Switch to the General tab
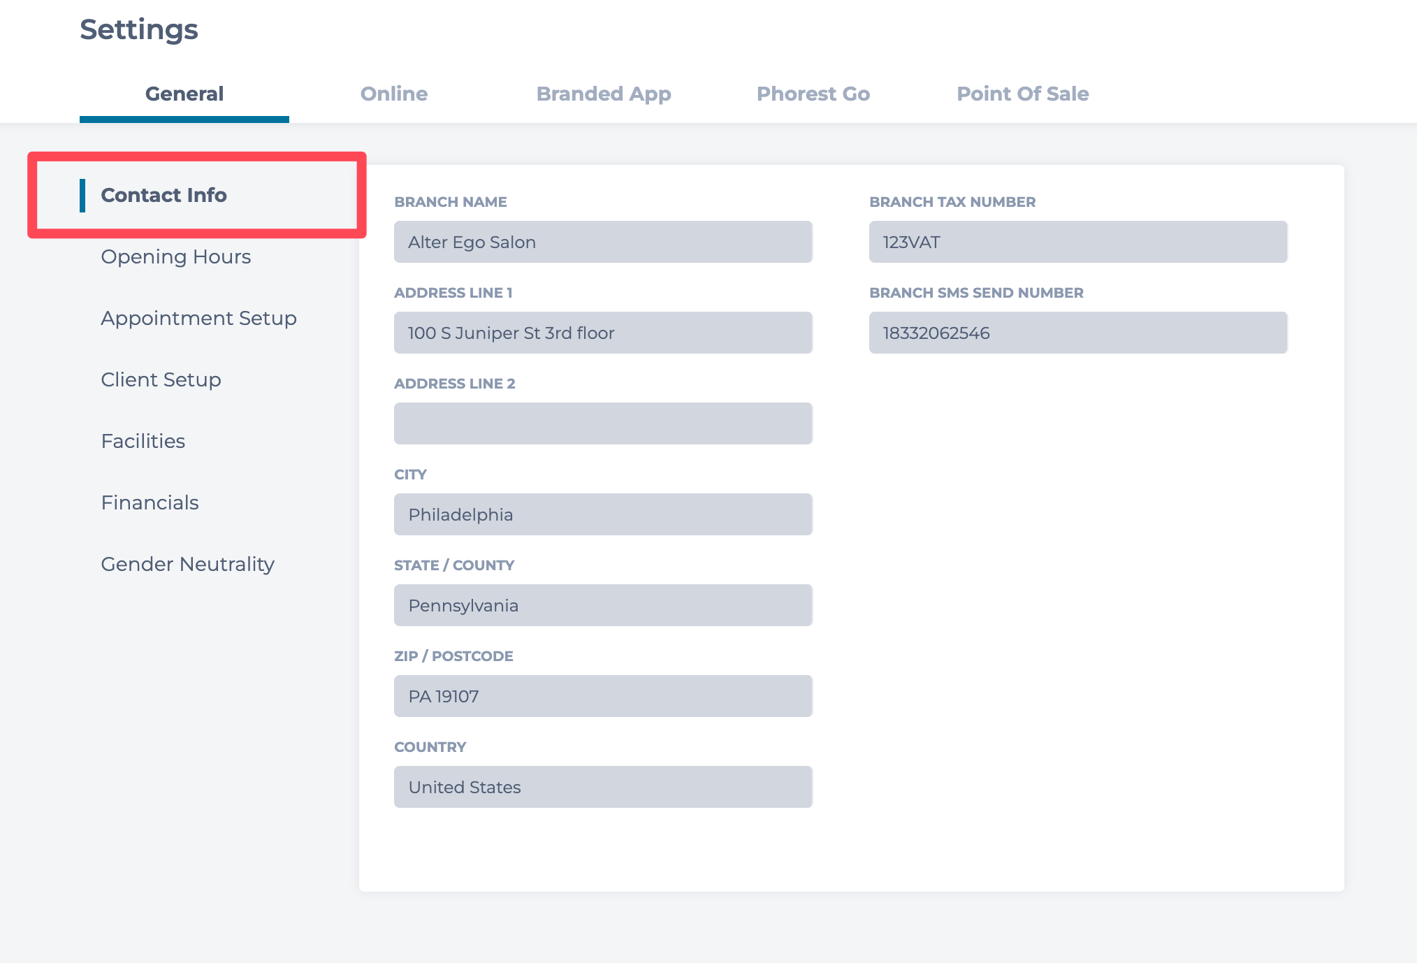 point(184,94)
